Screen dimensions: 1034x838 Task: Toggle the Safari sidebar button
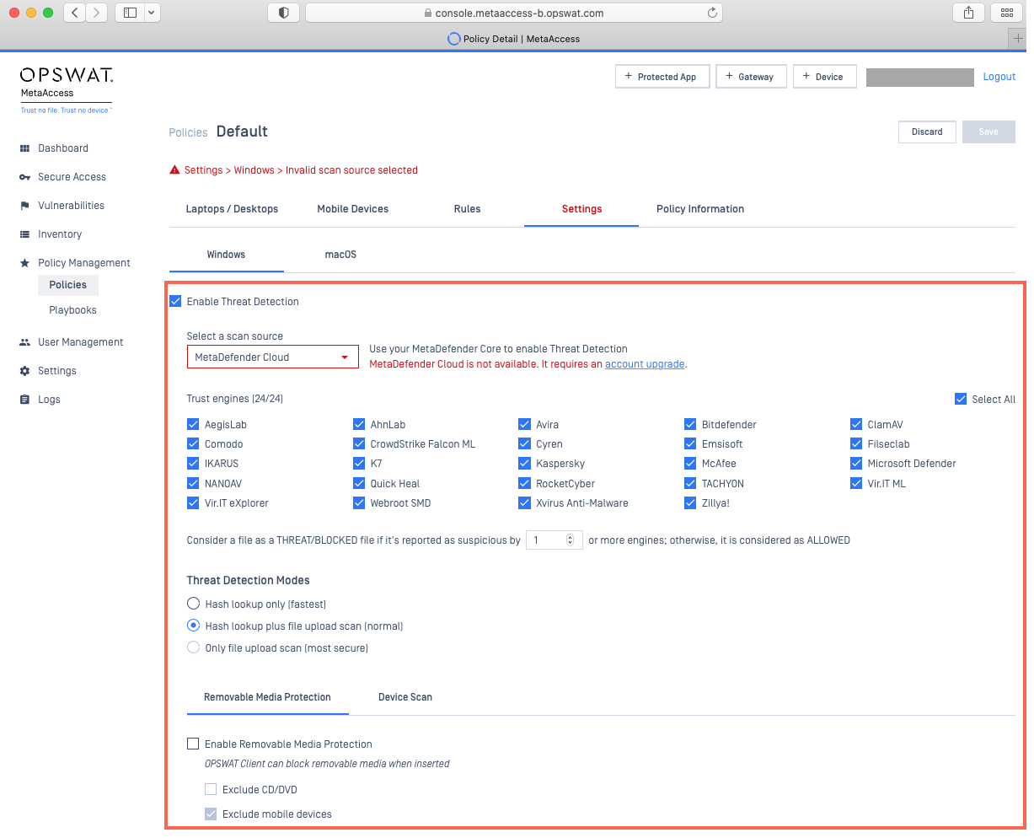pyautogui.click(x=130, y=13)
